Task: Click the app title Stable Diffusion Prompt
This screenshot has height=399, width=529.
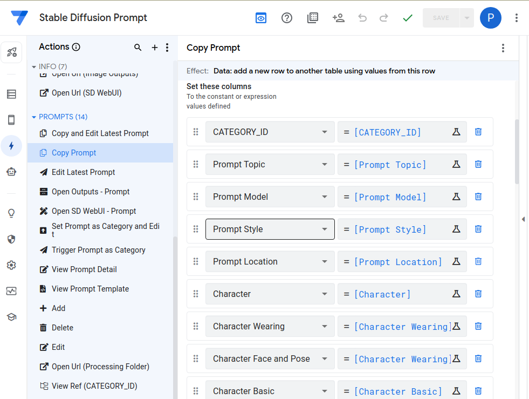Action: click(x=93, y=18)
